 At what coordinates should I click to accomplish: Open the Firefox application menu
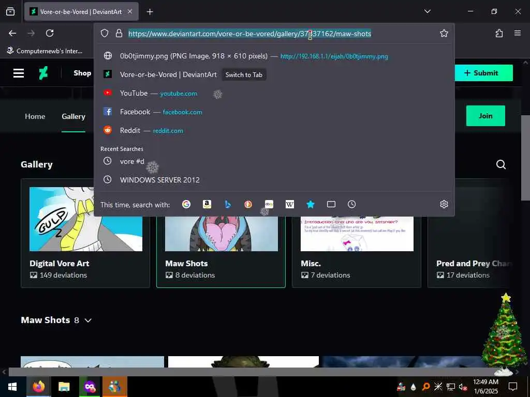point(518,33)
